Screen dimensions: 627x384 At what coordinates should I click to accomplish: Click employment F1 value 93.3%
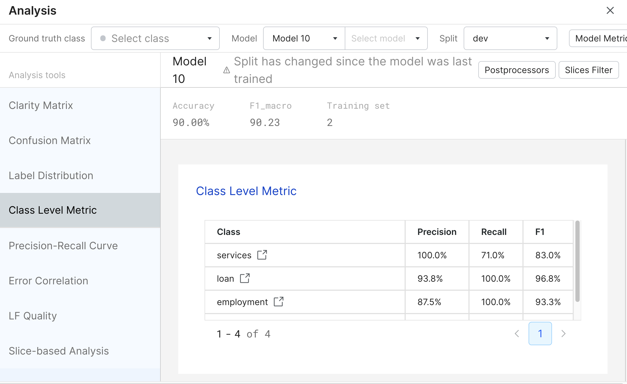point(548,302)
